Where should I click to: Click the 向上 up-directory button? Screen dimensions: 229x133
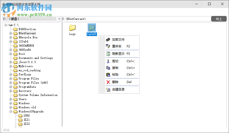219,19
